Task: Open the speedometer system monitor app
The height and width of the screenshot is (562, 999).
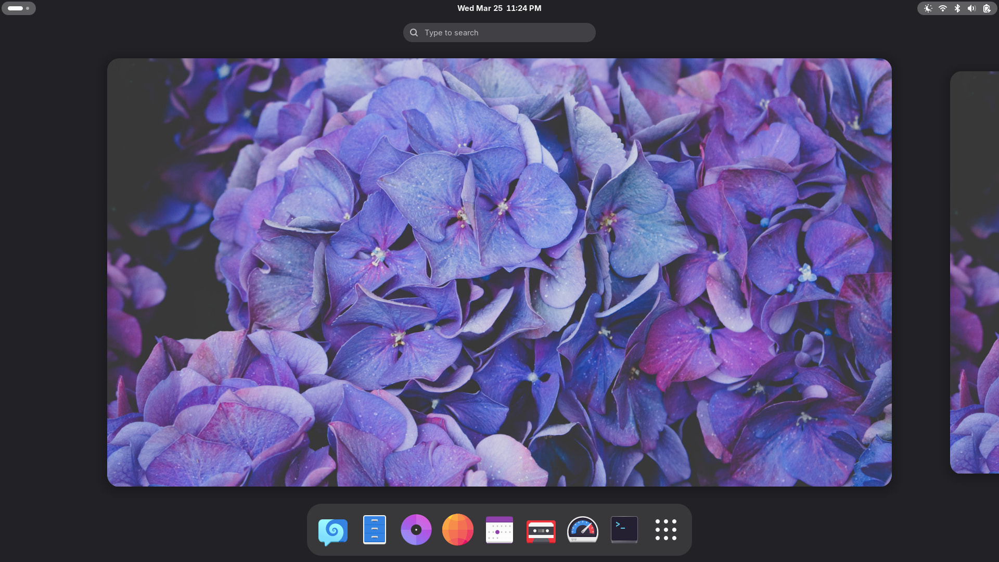Action: [x=582, y=530]
